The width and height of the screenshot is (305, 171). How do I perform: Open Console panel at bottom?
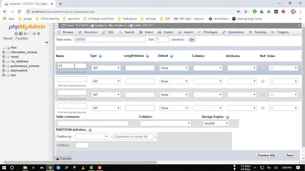point(63,159)
